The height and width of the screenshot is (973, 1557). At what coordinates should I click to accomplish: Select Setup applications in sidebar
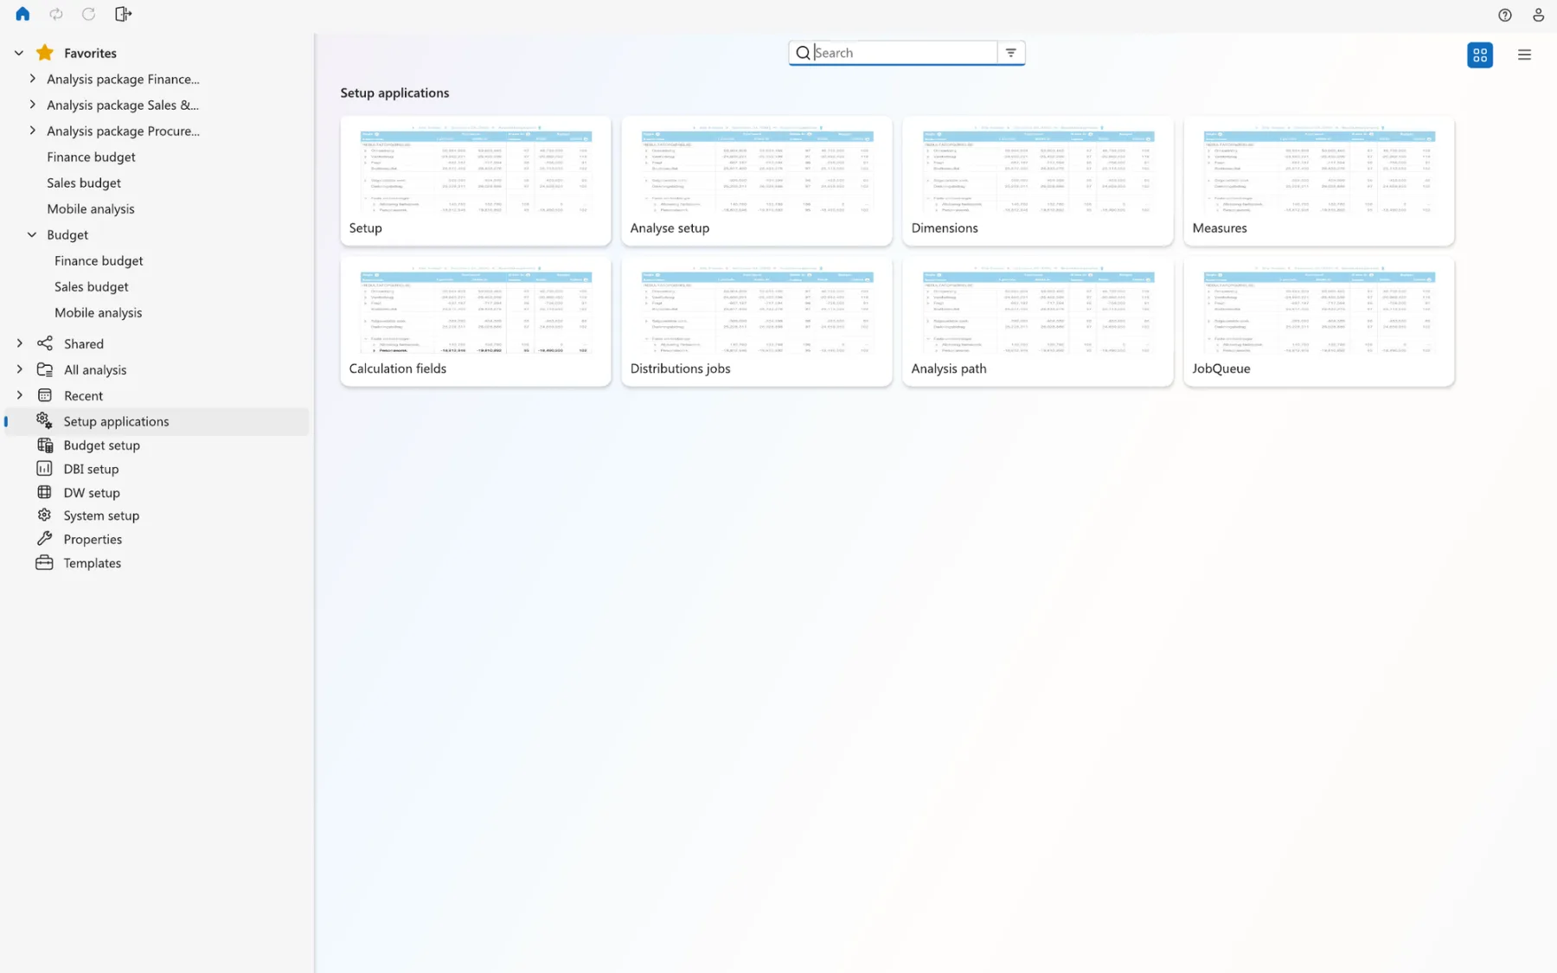(x=157, y=421)
